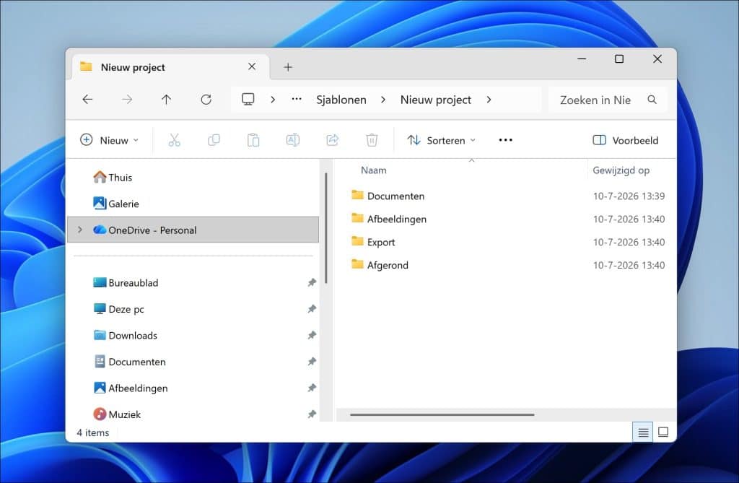The height and width of the screenshot is (483, 739).
Task: Minimize the File Explorer window
Action: coord(582,59)
